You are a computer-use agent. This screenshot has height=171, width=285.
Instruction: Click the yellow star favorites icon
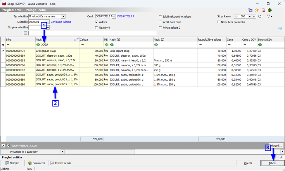pos(257,10)
